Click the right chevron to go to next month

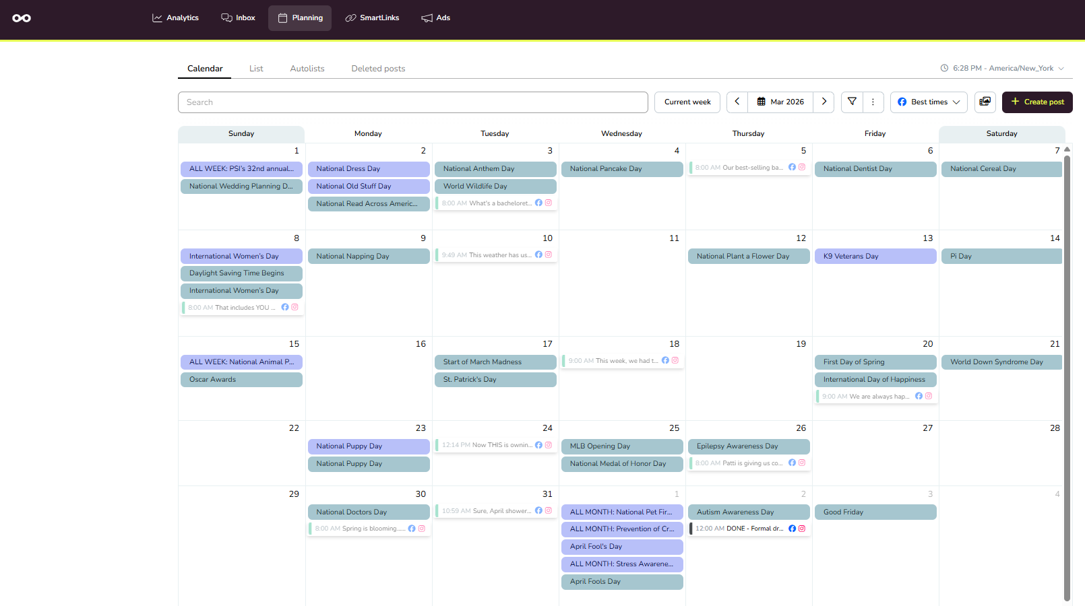click(x=824, y=102)
